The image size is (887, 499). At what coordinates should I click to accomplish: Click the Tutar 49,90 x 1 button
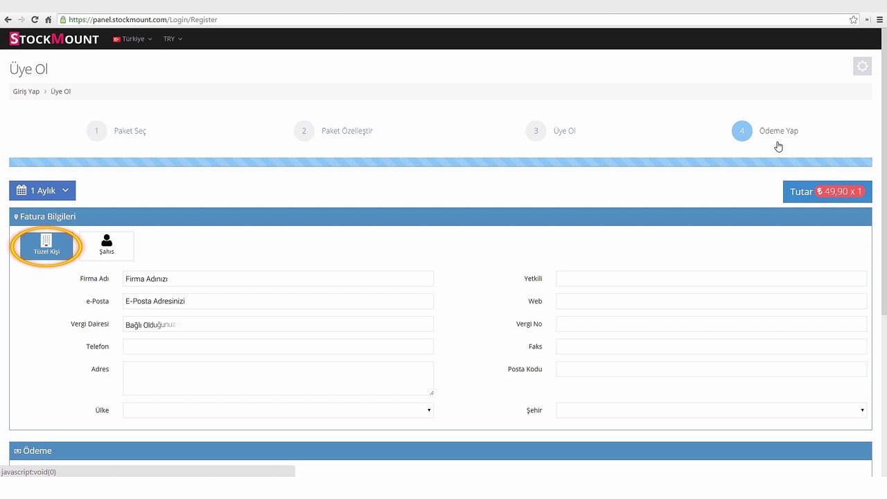[x=827, y=191]
